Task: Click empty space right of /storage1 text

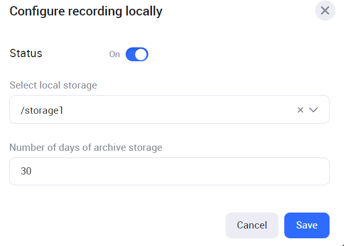Action: click(x=180, y=110)
